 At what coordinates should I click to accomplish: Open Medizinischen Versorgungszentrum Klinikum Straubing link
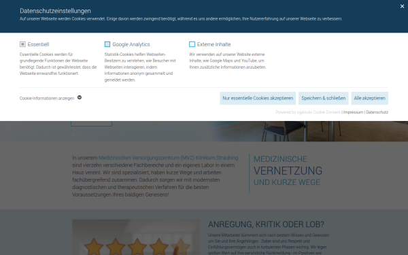tap(169, 158)
